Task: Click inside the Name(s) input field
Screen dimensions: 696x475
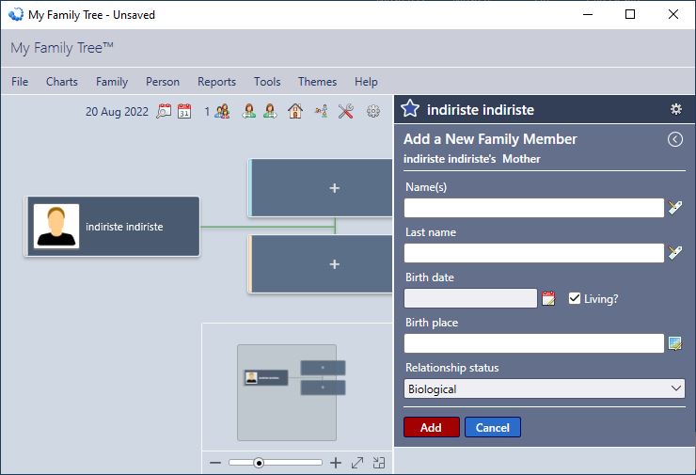Action: coord(534,208)
